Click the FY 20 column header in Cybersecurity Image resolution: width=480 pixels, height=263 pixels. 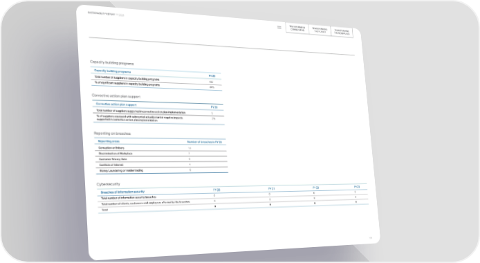(216, 190)
